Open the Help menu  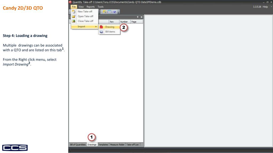pyautogui.click(x=265, y=7)
